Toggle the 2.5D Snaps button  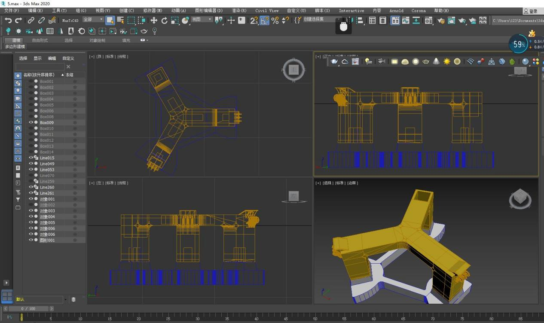[x=254, y=20]
